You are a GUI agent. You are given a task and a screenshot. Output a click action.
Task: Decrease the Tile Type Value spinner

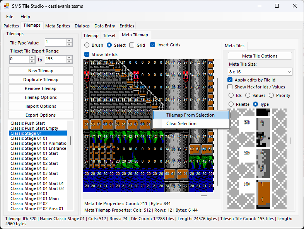[x=69, y=44]
